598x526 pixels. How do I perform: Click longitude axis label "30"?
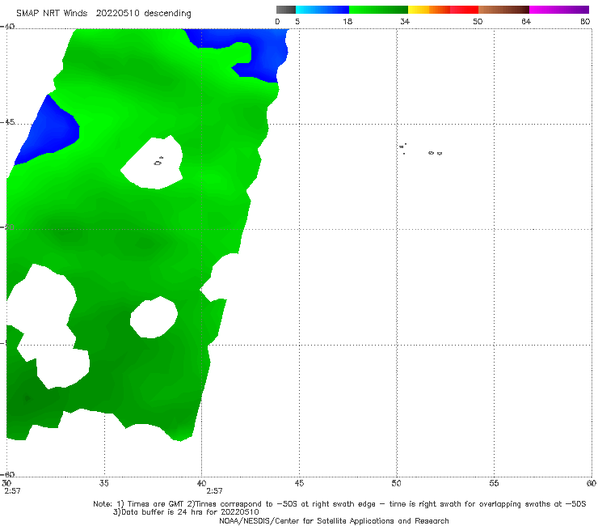coord(6,483)
